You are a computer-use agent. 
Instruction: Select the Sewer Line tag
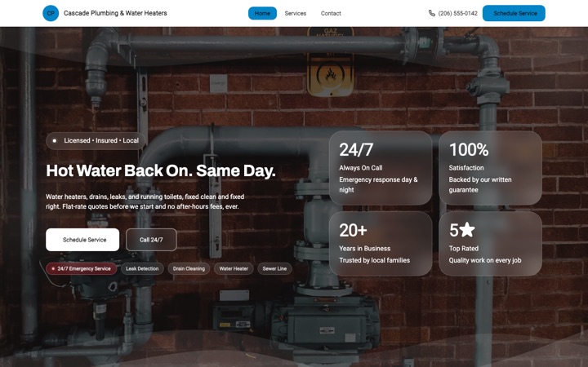coord(274,268)
